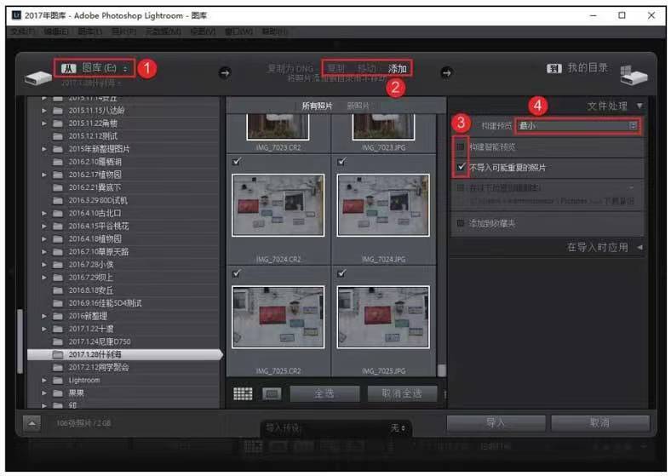This screenshot has height=476, width=671.
Task: Collapse the 文件处理 panel triangle
Action: 639,106
